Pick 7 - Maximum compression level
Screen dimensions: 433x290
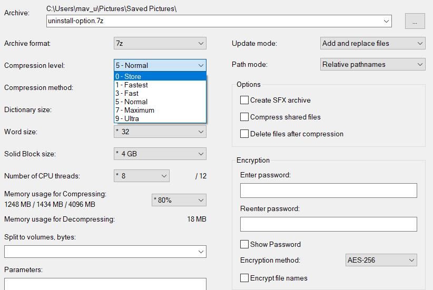coord(160,110)
